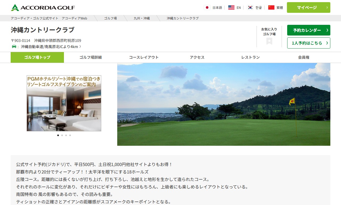Show third carousel slide dot
The image size is (341, 205).
coord(66,135)
